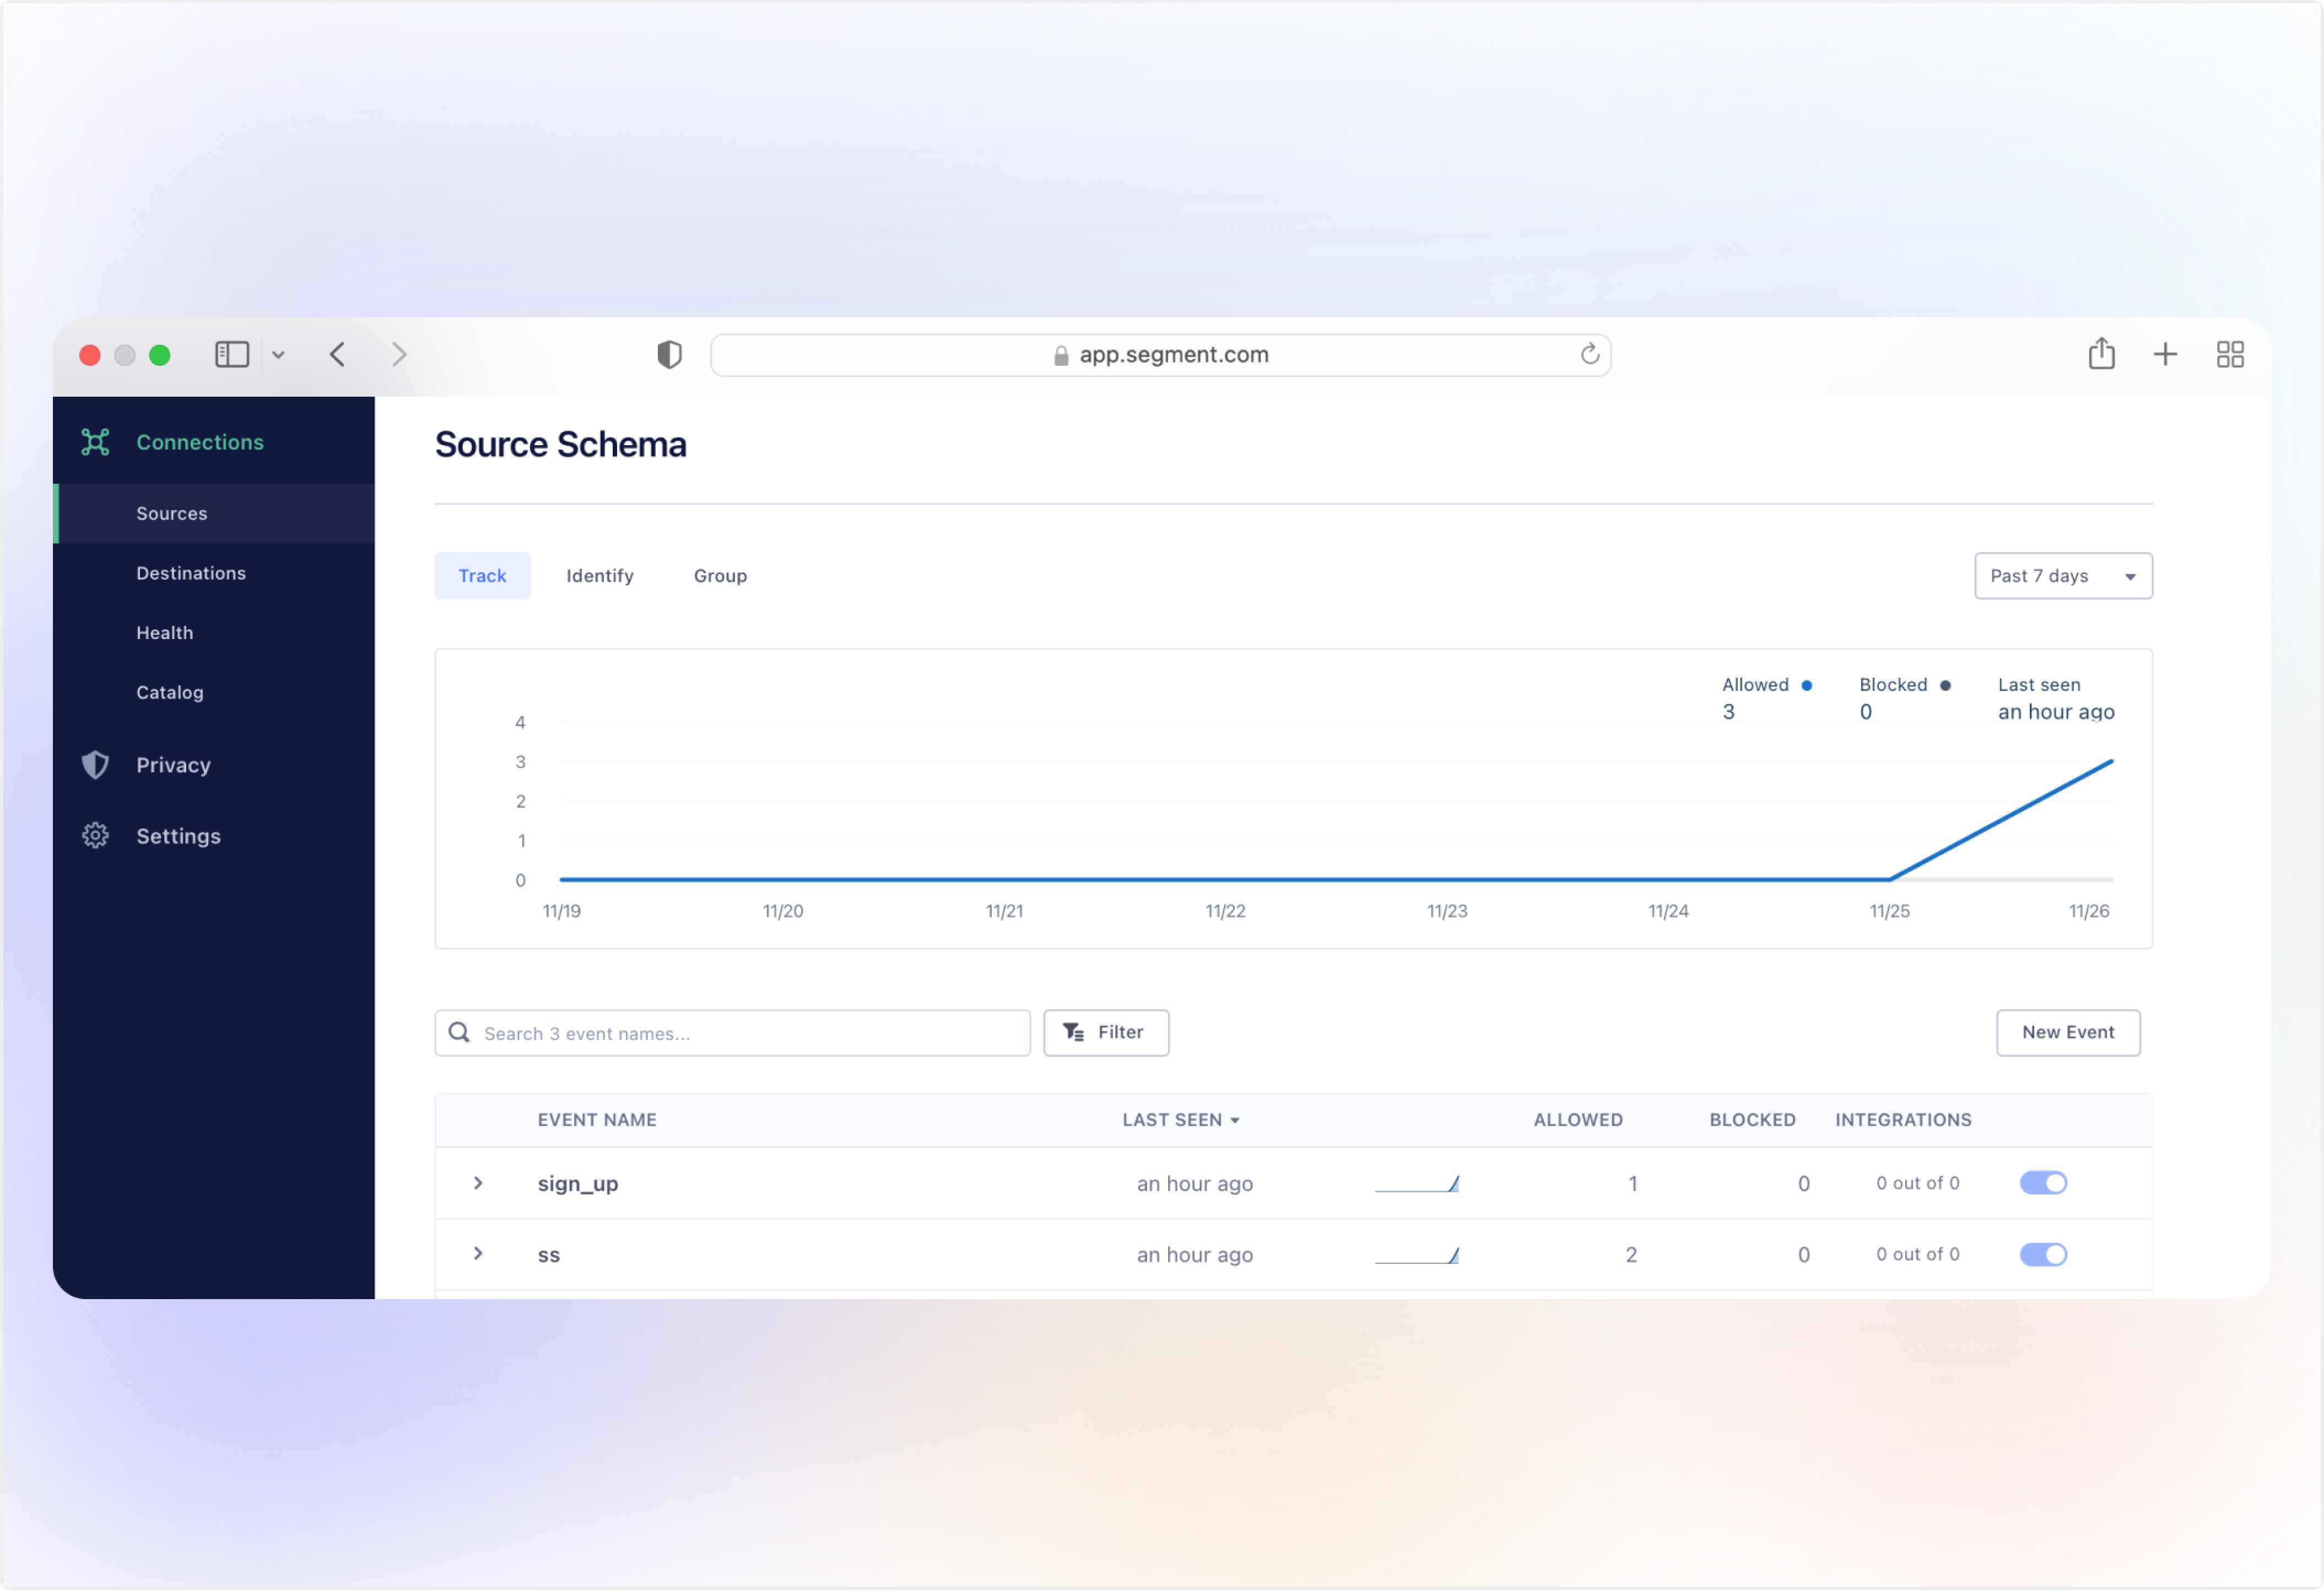Show tab overview grid icon

[x=2230, y=354]
